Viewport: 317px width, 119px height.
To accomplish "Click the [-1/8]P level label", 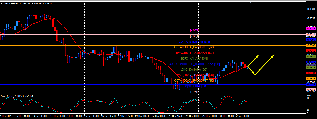I will coord(194,92).
